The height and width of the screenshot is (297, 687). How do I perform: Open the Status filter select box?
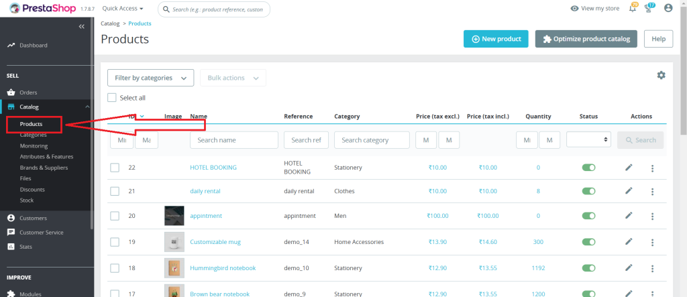588,139
